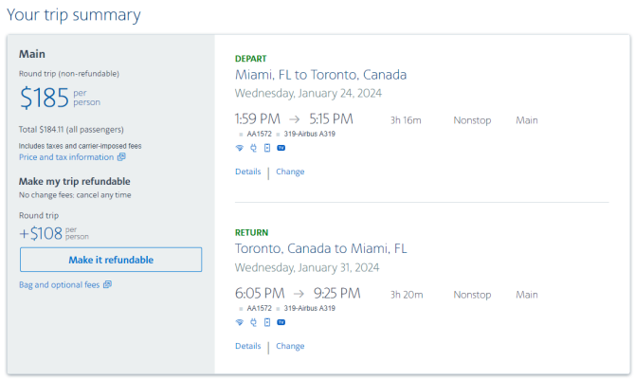
Task: Click the Miami, FL to Toronto, Canada heading
Action: pos(320,75)
